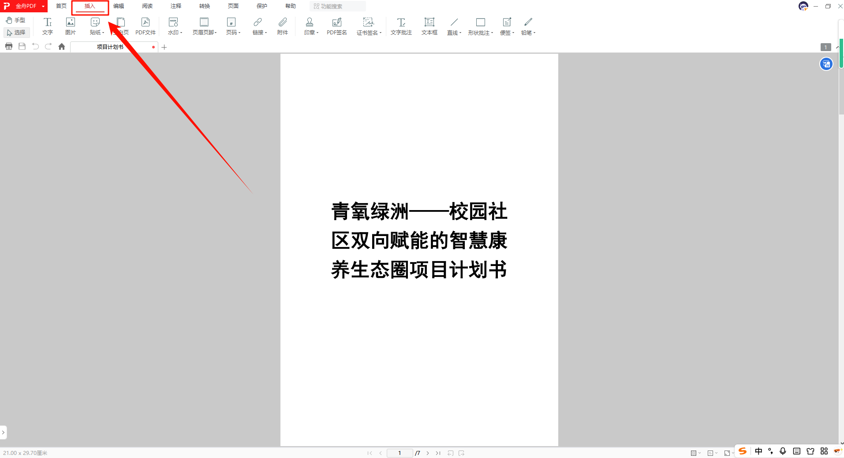Toggle full-width punctuation in Sogou bar

(770, 451)
